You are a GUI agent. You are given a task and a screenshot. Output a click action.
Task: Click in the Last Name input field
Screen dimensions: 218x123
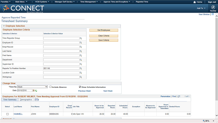(x=61, y=51)
